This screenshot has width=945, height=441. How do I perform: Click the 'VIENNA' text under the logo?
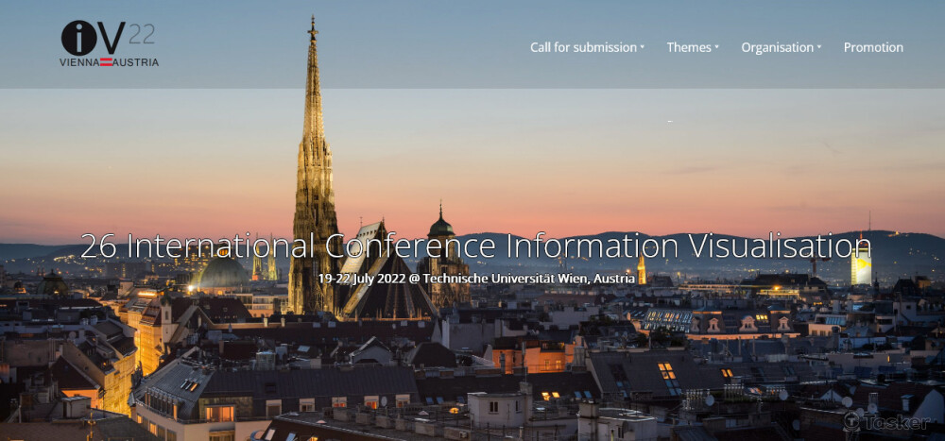click(79, 62)
